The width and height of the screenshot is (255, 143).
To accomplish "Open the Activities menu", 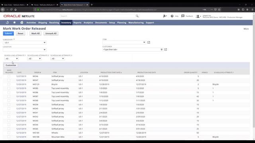I will coord(31,23).
